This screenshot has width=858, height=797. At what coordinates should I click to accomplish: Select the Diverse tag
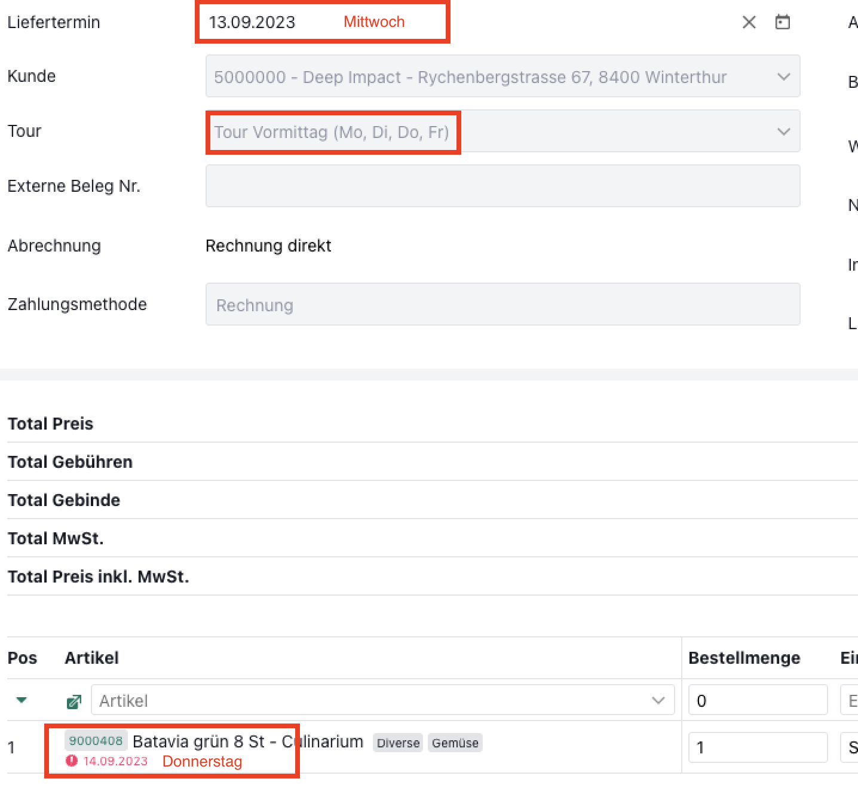[398, 743]
